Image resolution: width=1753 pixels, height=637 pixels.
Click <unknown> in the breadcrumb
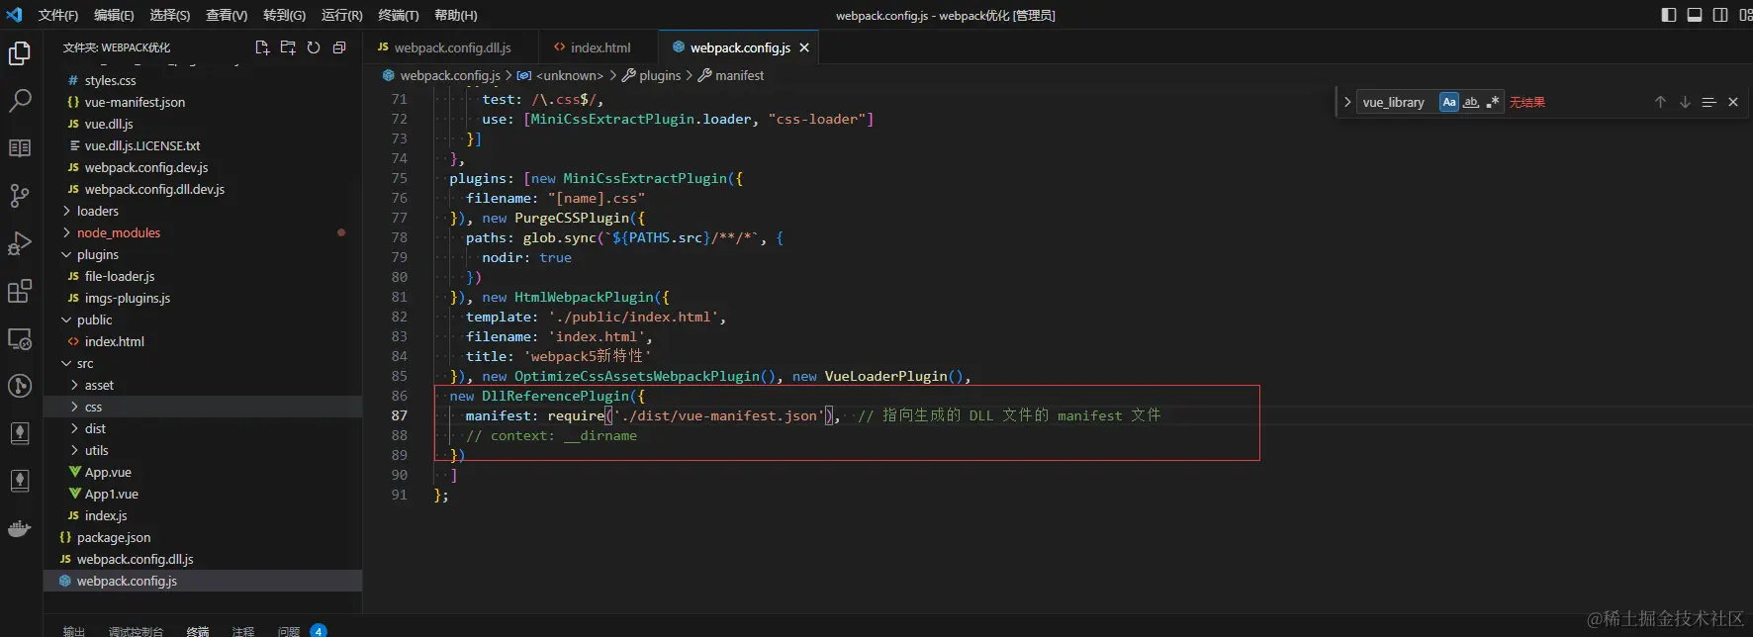[569, 75]
